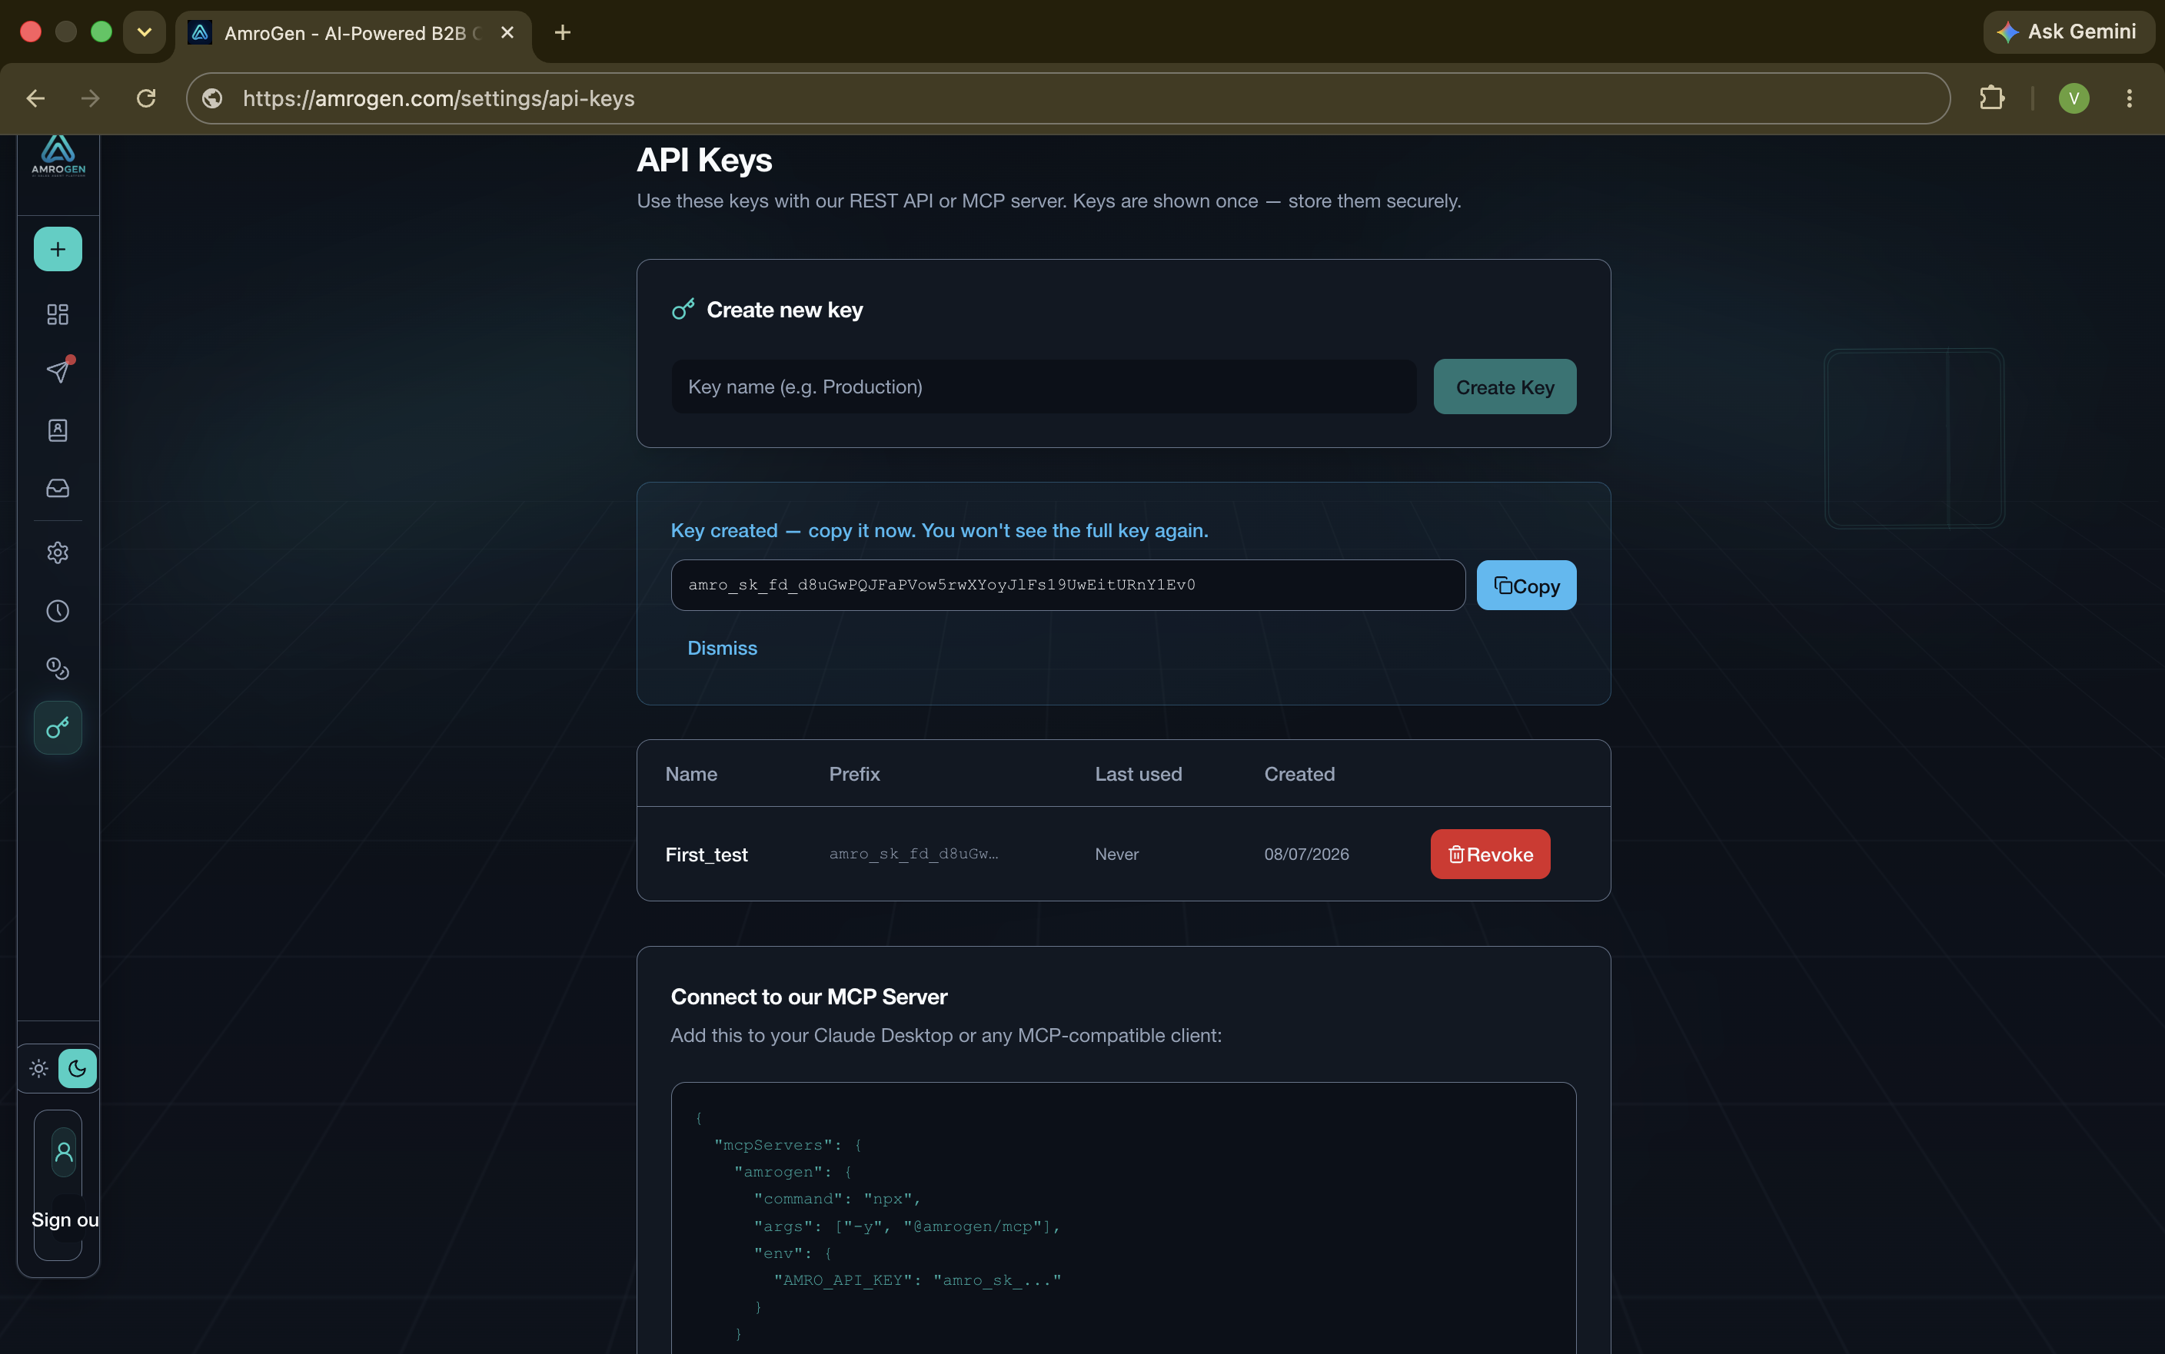The image size is (2165, 1354).
Task: Open a new browser tab
Action: [563, 32]
